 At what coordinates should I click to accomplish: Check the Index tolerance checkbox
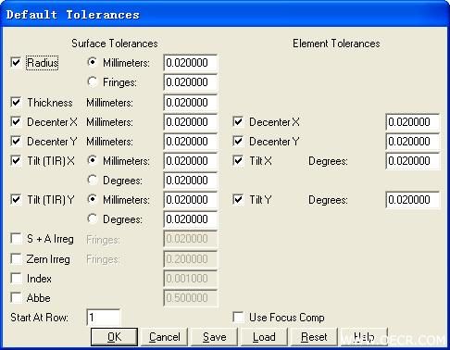click(16, 278)
